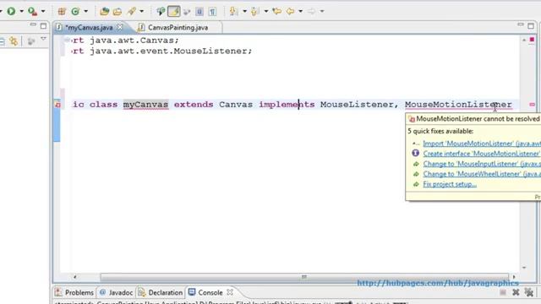The width and height of the screenshot is (541, 304).
Task: Toggle Link with Editor icon
Action: tap(14, 41)
